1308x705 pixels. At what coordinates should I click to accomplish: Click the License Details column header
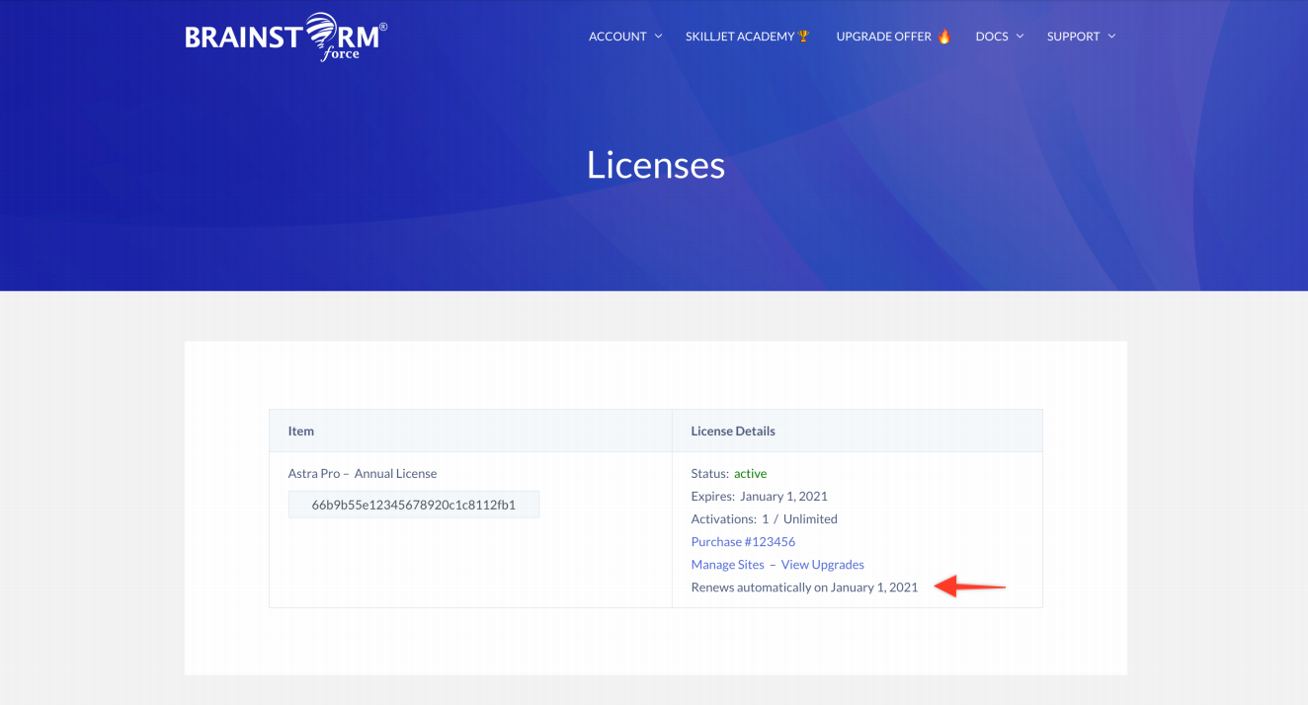[733, 431]
